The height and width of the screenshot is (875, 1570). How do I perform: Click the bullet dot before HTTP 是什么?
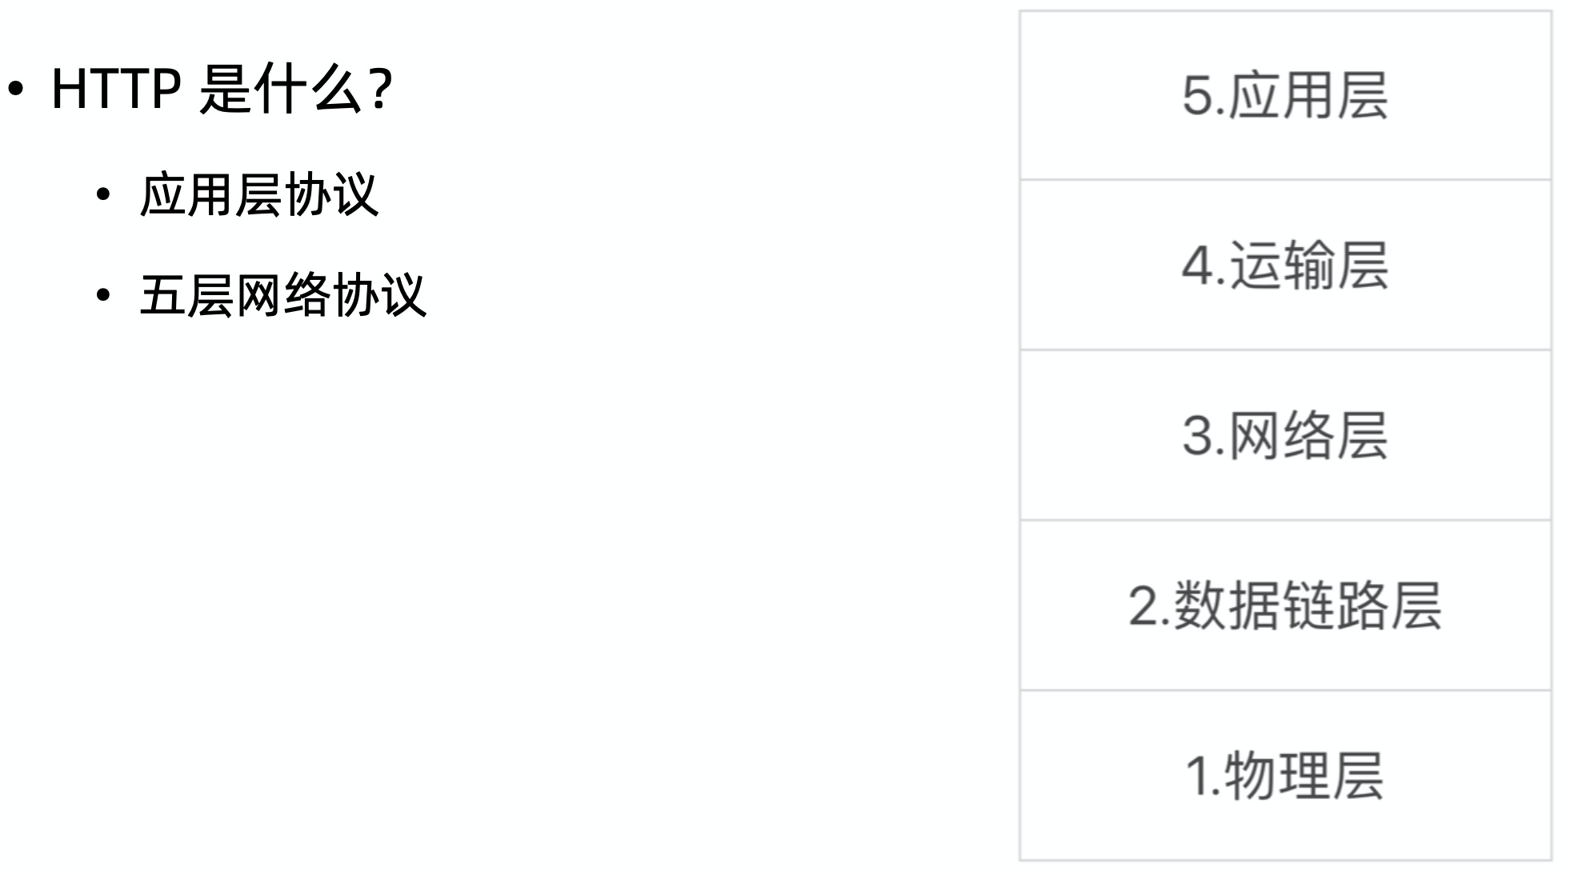point(17,90)
